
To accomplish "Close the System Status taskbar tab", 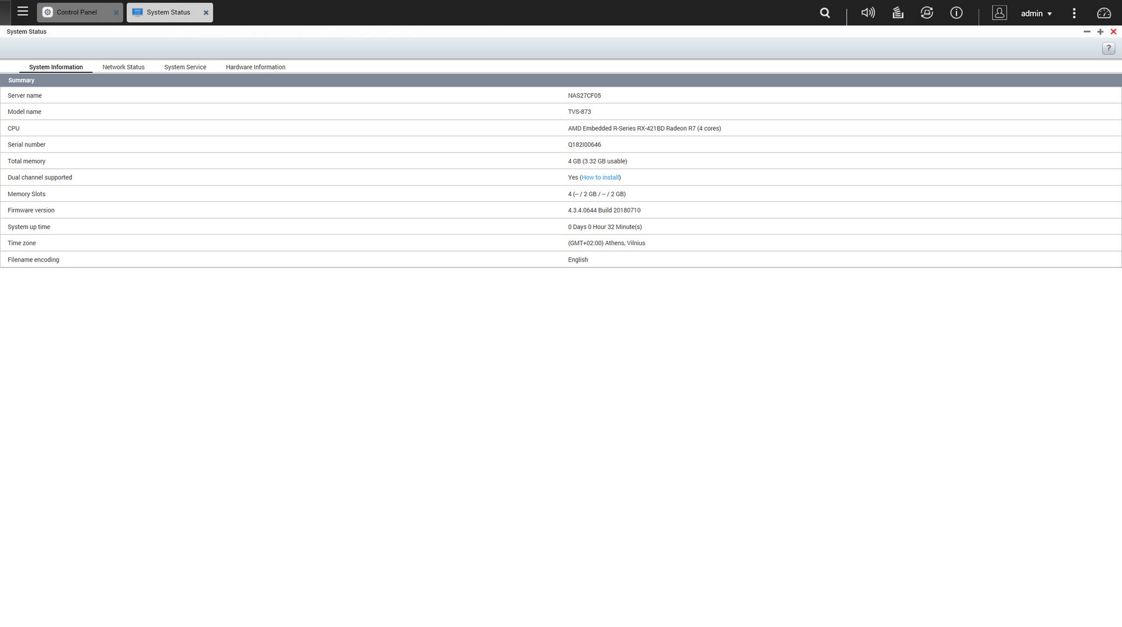I will point(206,13).
